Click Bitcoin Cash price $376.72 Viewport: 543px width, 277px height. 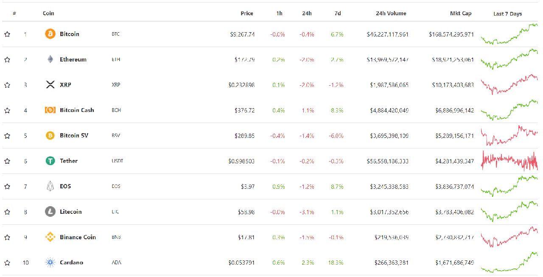pyautogui.click(x=244, y=111)
